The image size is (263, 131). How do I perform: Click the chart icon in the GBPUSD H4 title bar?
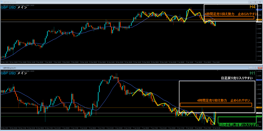pyautogui.click(x=2, y=2)
